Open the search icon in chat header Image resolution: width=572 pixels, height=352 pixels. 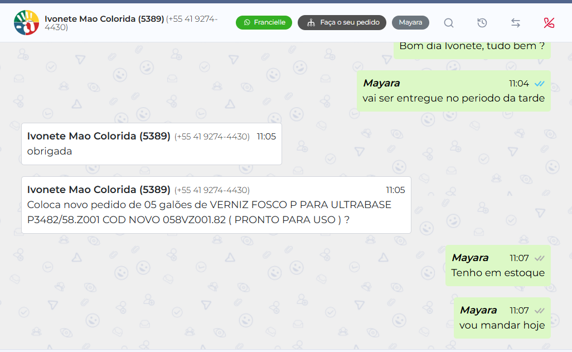pos(449,23)
